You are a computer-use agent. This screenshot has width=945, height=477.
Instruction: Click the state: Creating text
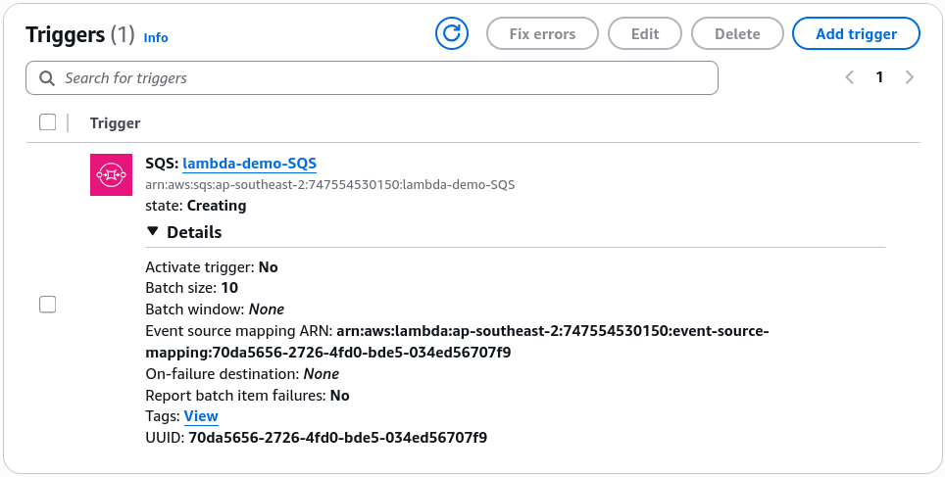coord(196,206)
